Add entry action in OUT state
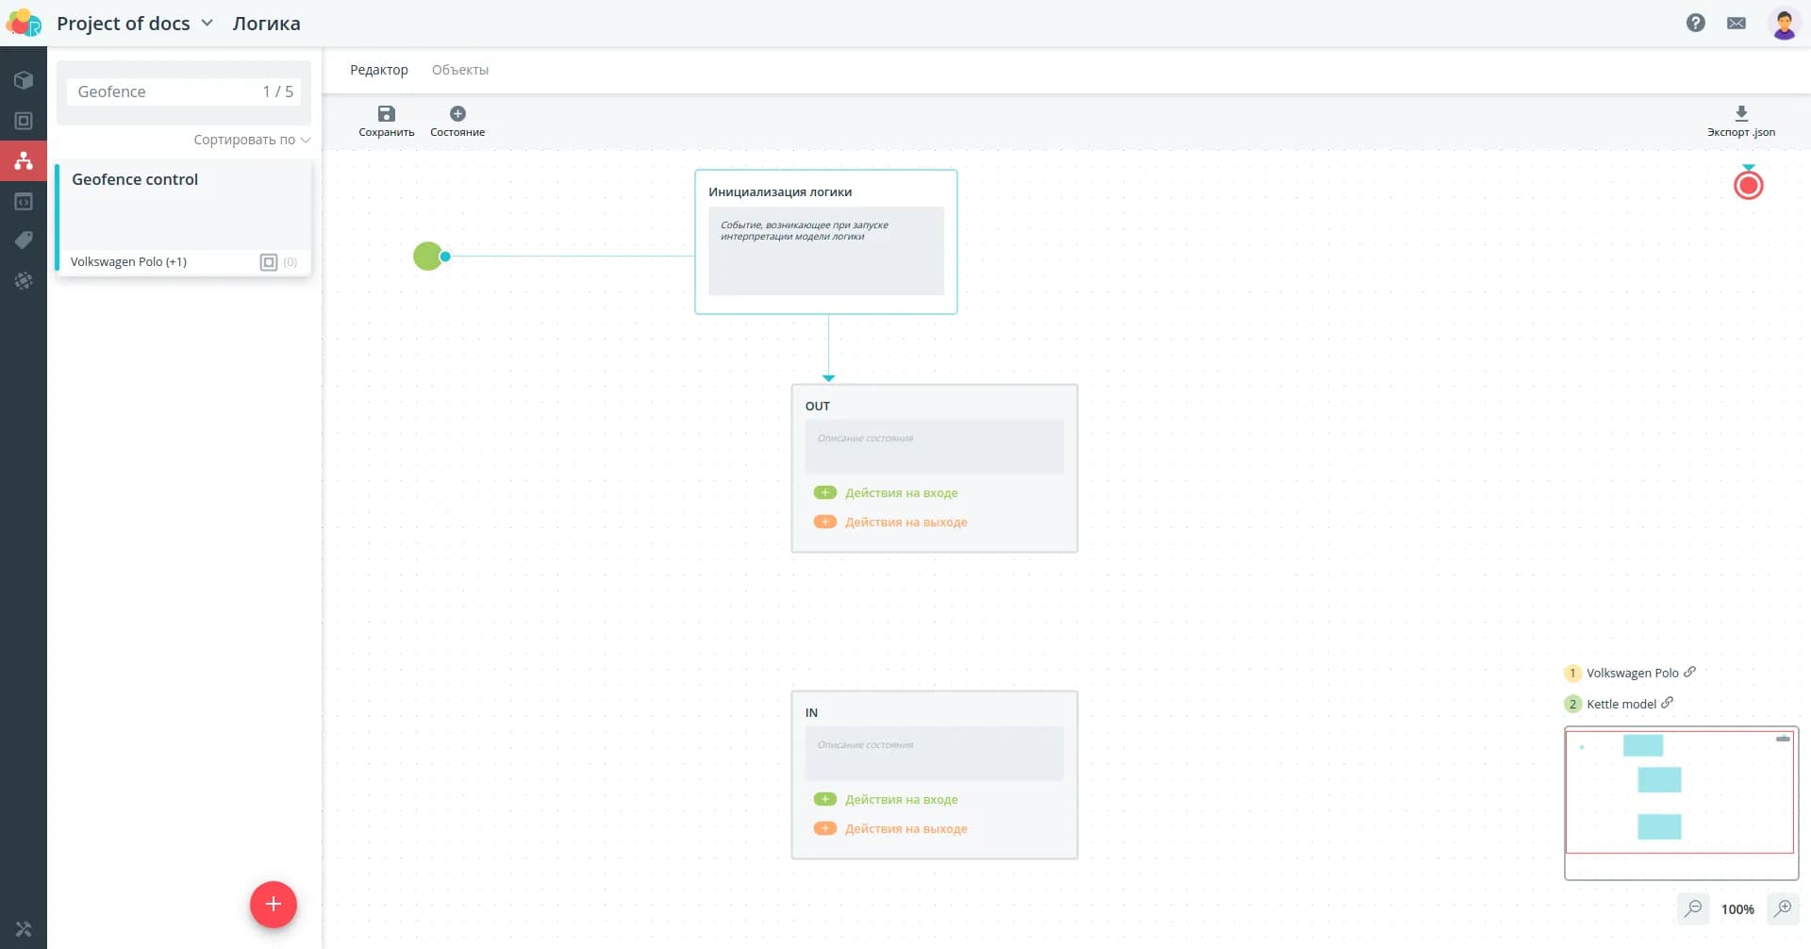 (825, 492)
